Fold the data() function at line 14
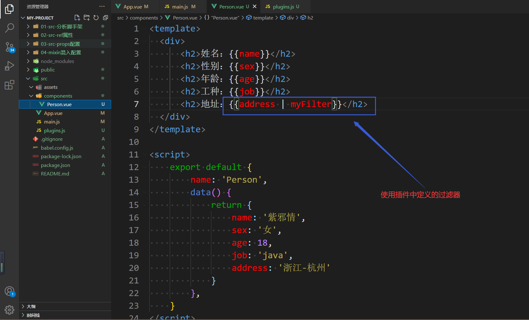Viewport: 529px width, 320px height. click(x=145, y=192)
